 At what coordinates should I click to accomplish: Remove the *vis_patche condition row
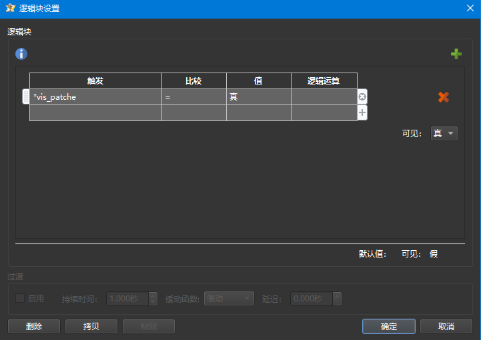click(x=362, y=97)
